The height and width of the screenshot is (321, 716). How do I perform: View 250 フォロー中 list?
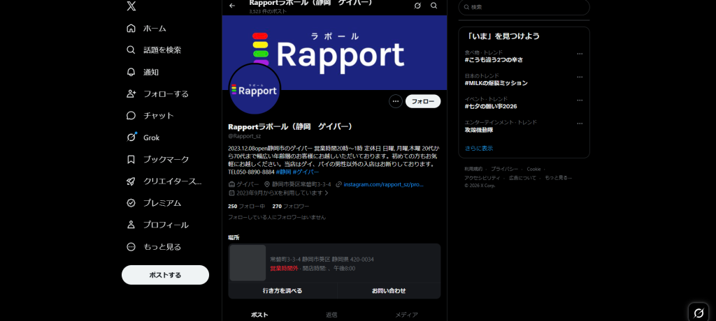[247, 206]
